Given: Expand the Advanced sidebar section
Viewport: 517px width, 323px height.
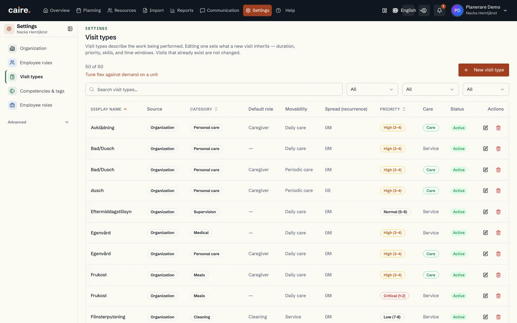Looking at the screenshot, I should click(x=38, y=122).
